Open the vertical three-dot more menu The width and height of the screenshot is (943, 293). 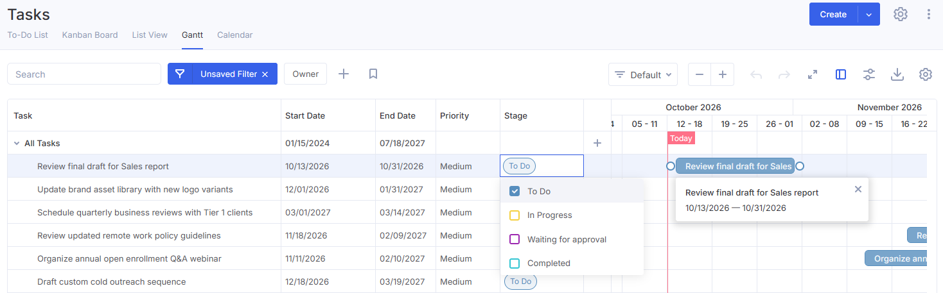point(928,14)
